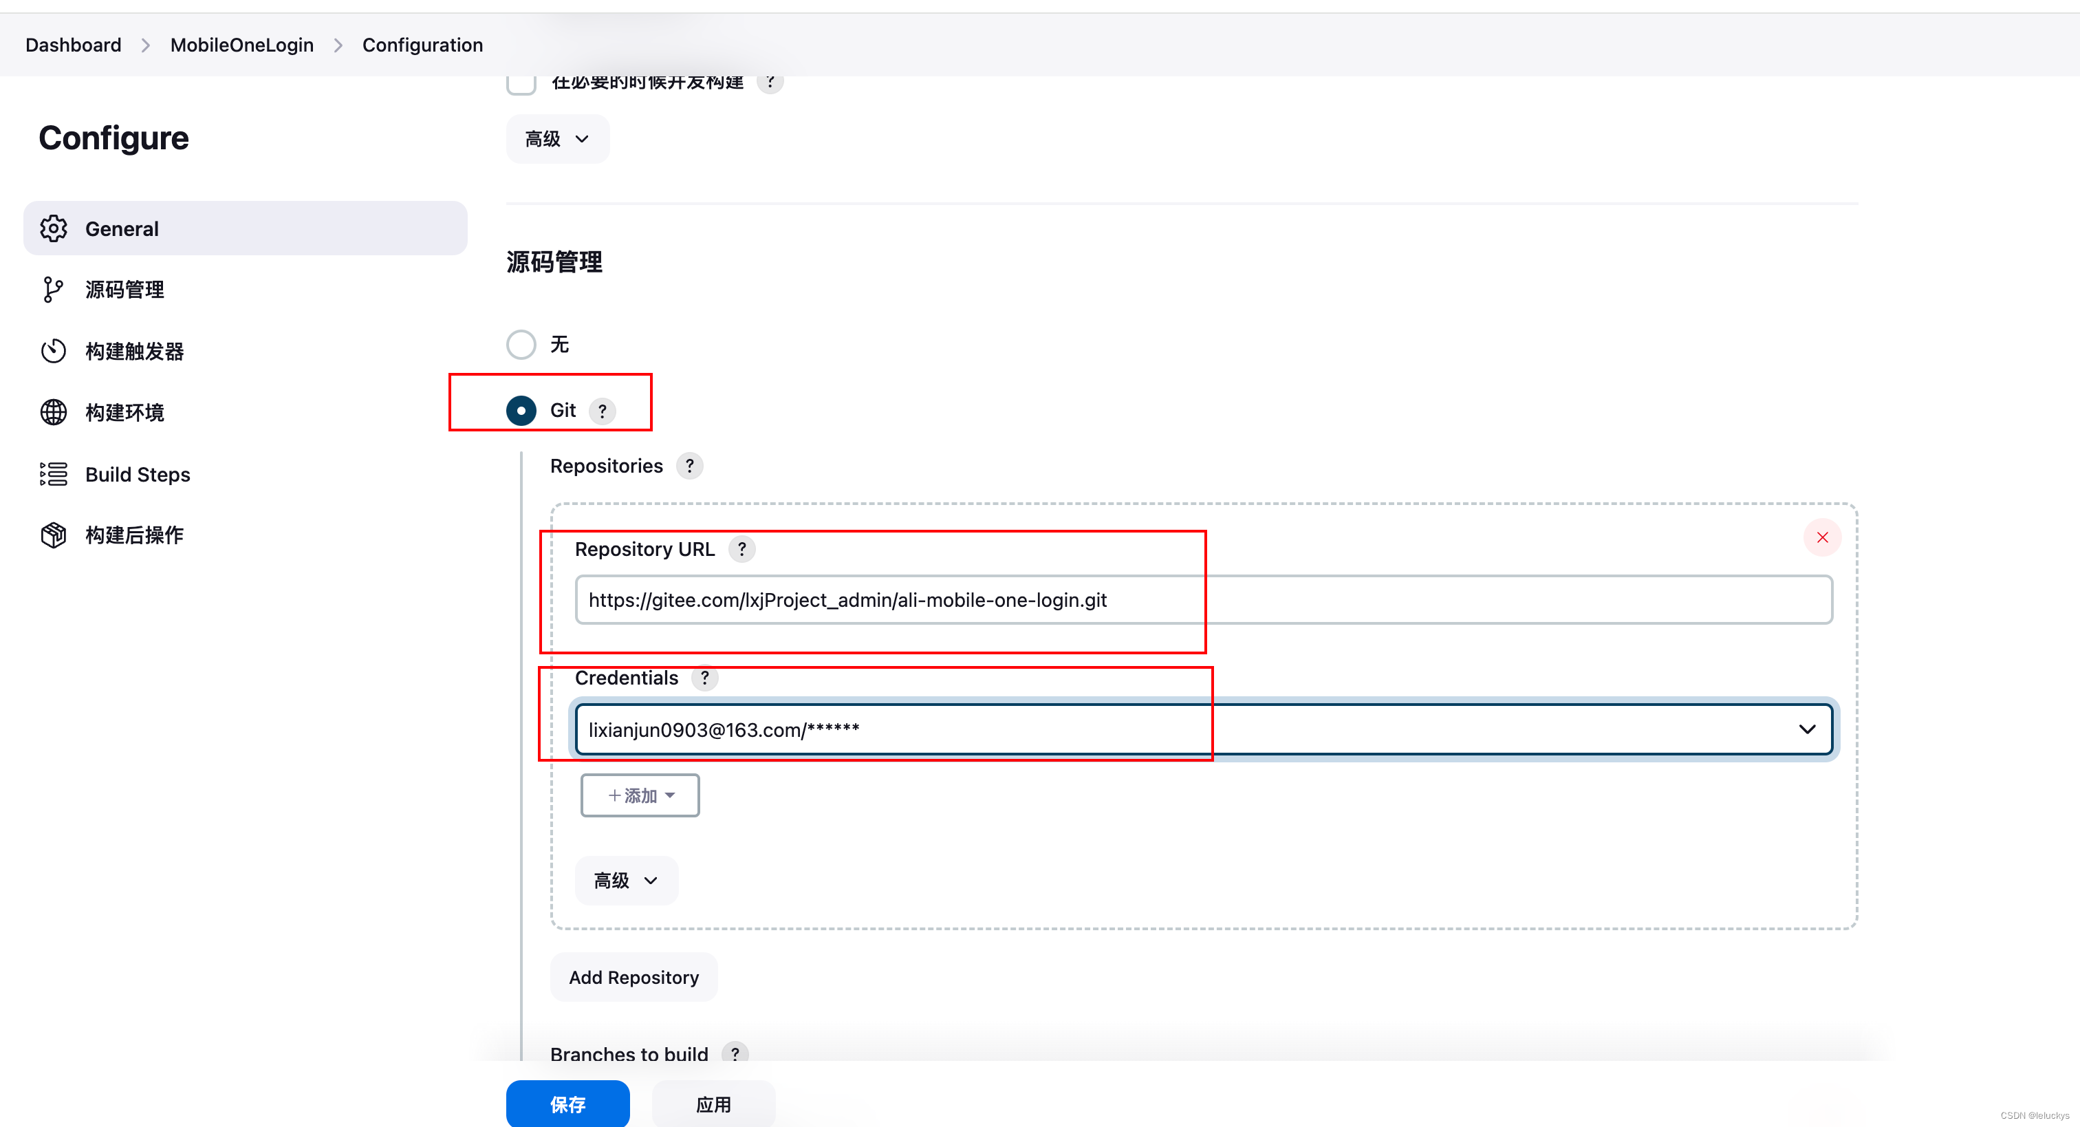Click the 源码管理 branch icon in sidebar

[x=53, y=289]
